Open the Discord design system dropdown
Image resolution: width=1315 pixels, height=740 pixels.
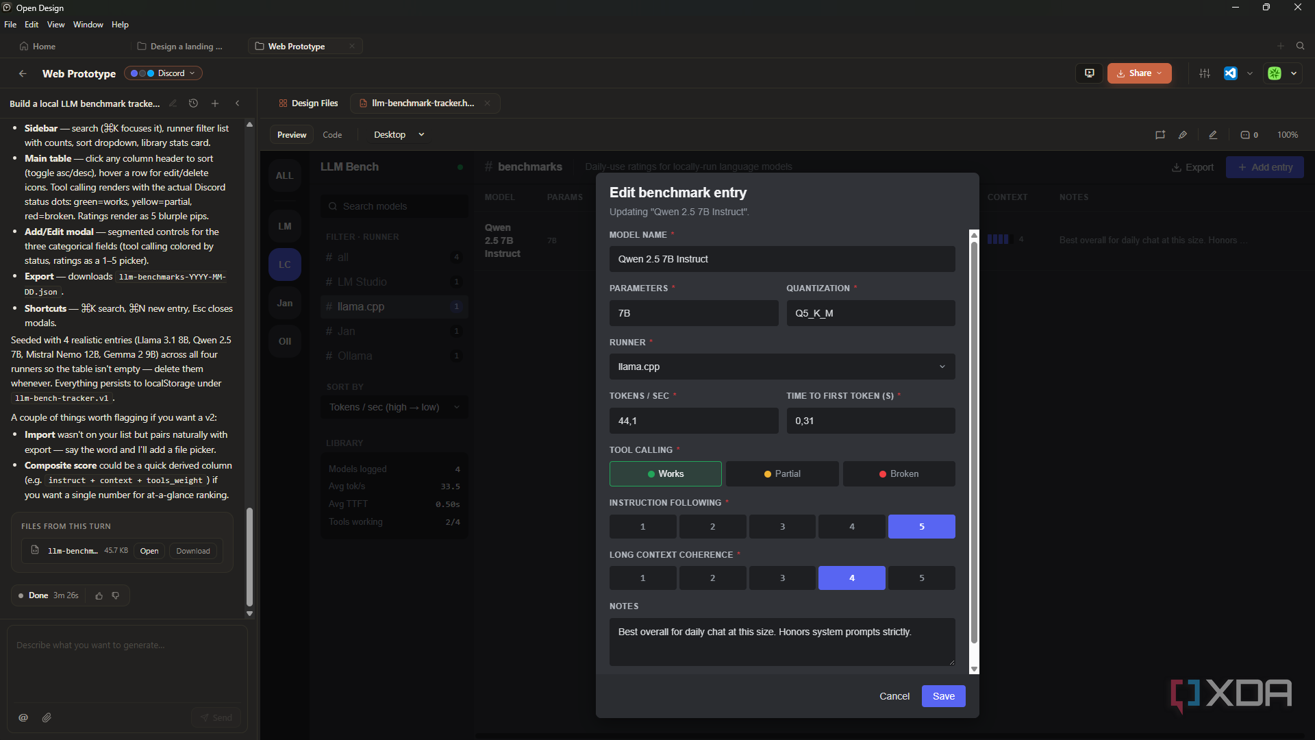point(163,73)
